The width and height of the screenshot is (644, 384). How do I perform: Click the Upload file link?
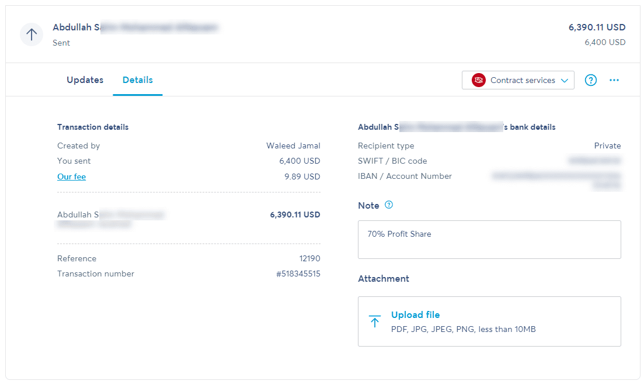[415, 315]
